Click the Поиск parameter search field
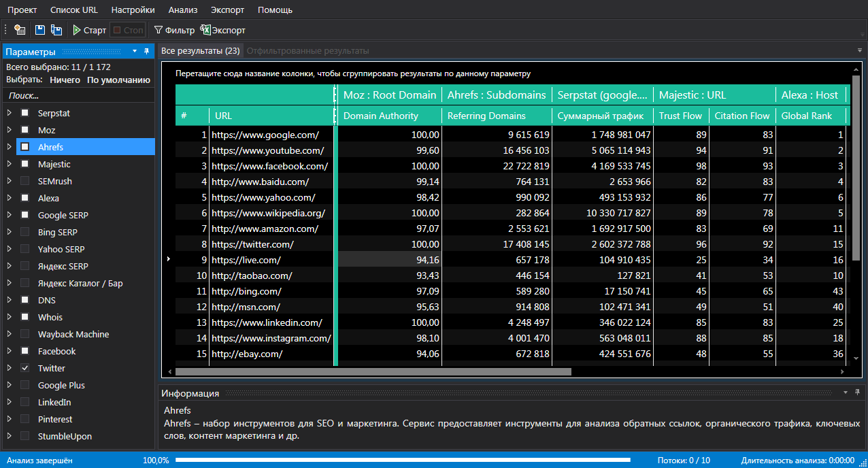Image resolution: width=868 pixels, height=468 pixels. (78, 96)
